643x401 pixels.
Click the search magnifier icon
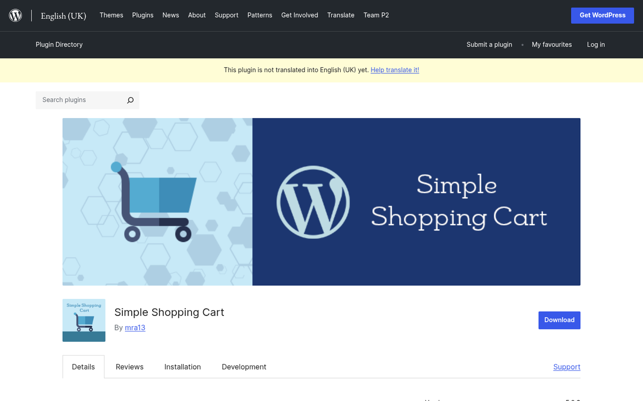click(130, 100)
